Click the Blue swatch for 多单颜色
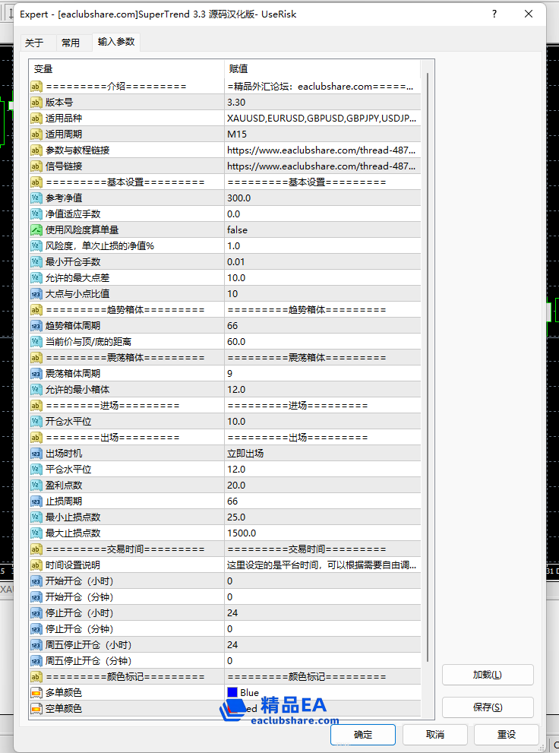 point(232,692)
